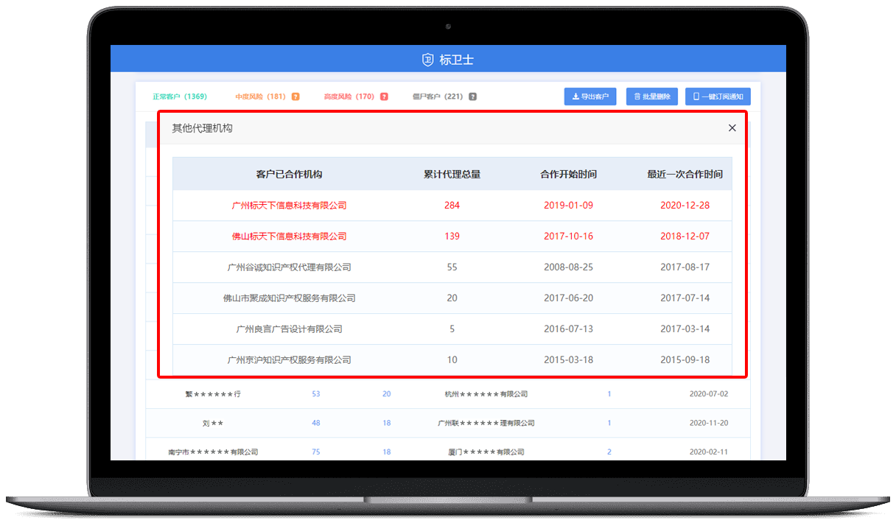Show the 僵尸客户 (221) tab
Image resolution: width=896 pixels, height=523 pixels.
[437, 96]
